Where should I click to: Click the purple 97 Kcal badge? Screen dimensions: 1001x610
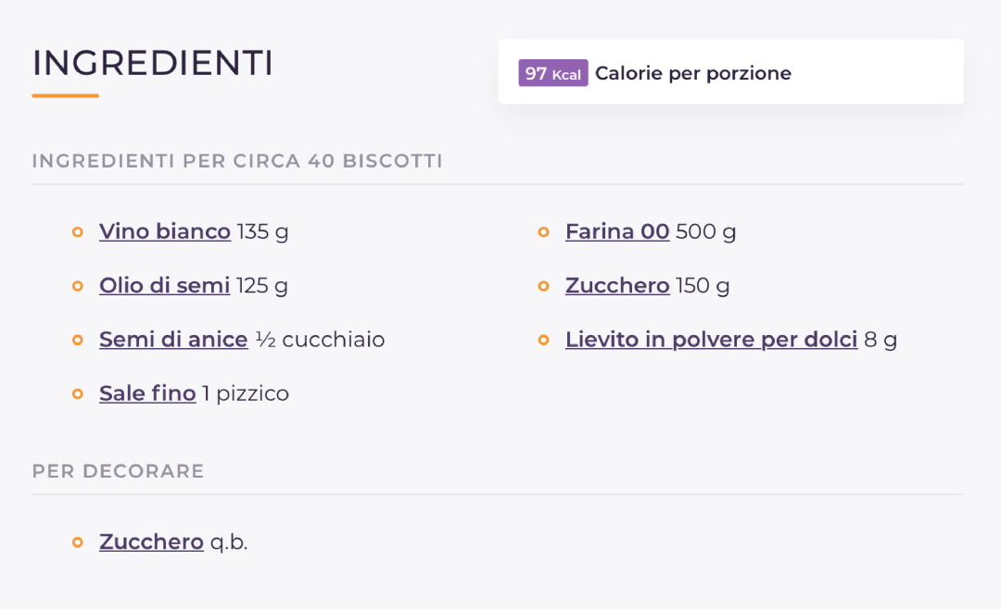coord(553,73)
